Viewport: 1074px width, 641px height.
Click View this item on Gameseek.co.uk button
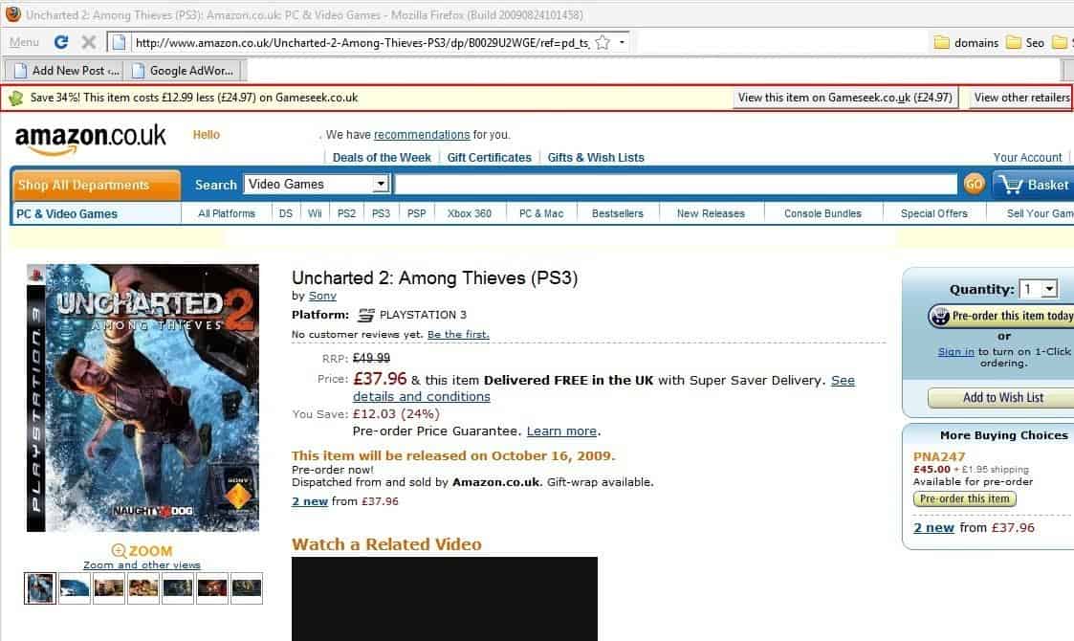point(845,98)
